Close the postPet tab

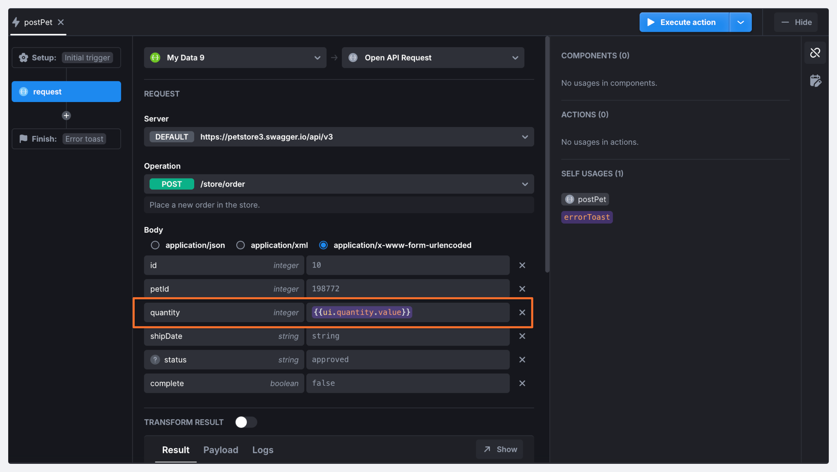tap(61, 22)
